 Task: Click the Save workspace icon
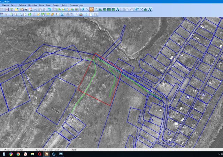[11, 9]
